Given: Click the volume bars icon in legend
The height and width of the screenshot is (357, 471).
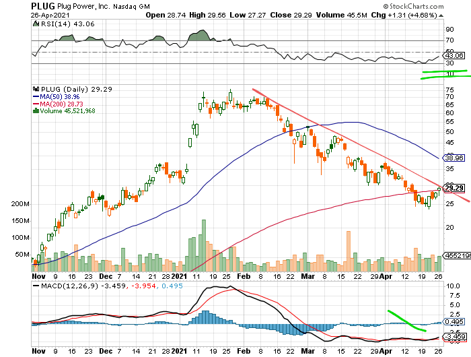Looking at the screenshot, I should pyautogui.click(x=36, y=110).
